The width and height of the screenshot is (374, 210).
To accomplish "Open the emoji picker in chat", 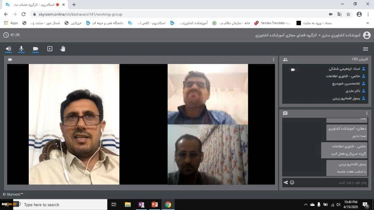I will click(x=292, y=182).
